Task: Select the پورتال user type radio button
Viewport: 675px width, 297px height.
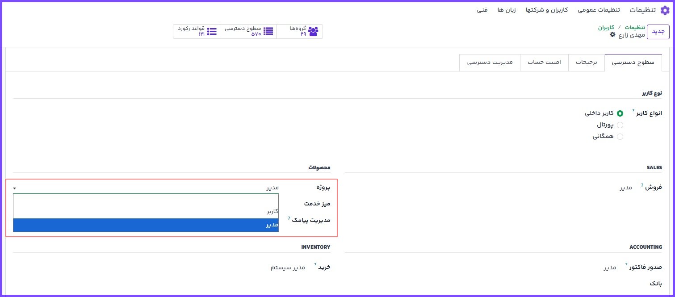Action: tap(620, 125)
